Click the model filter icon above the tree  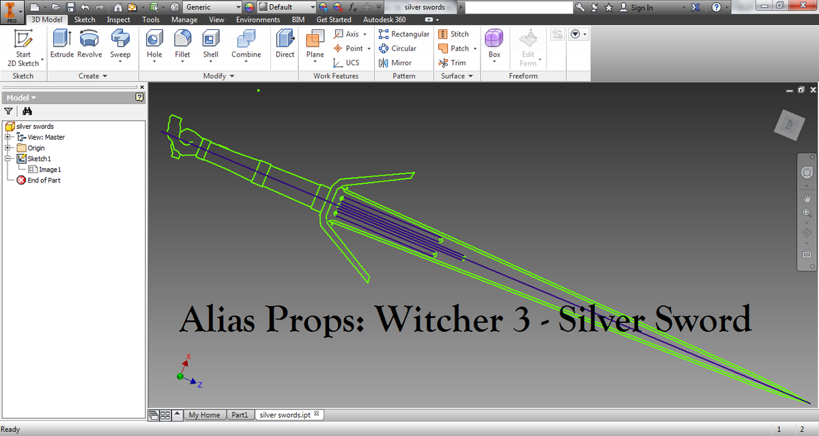tap(9, 110)
